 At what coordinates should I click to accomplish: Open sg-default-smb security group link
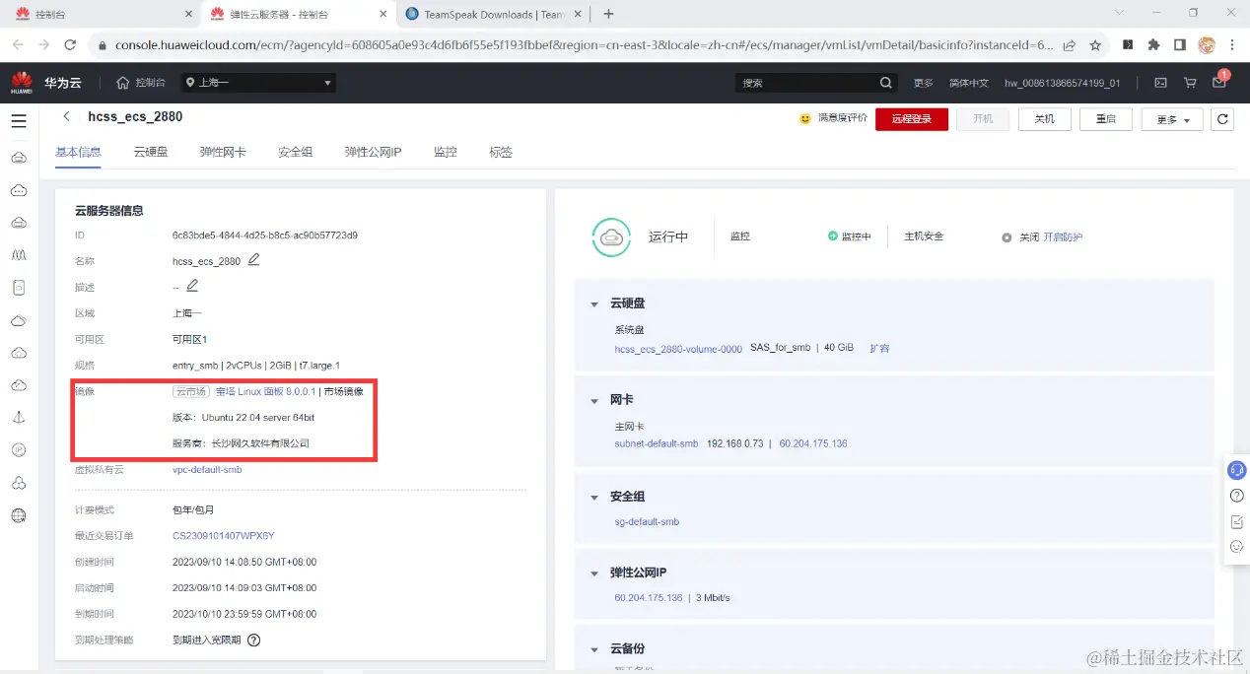tap(647, 521)
